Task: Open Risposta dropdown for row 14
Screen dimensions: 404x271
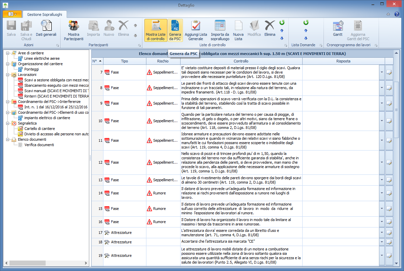Action: 382,193
